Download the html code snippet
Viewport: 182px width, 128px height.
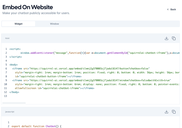pos(167,38)
